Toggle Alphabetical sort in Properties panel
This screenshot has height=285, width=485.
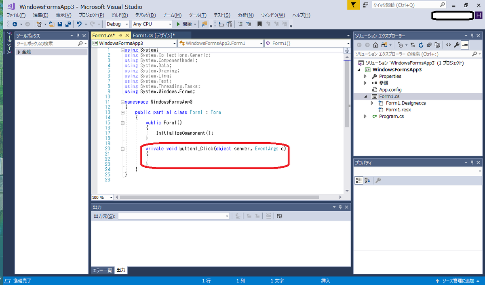tap(367, 180)
